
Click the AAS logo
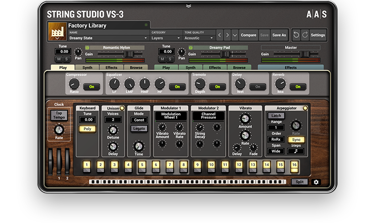tap(317, 14)
